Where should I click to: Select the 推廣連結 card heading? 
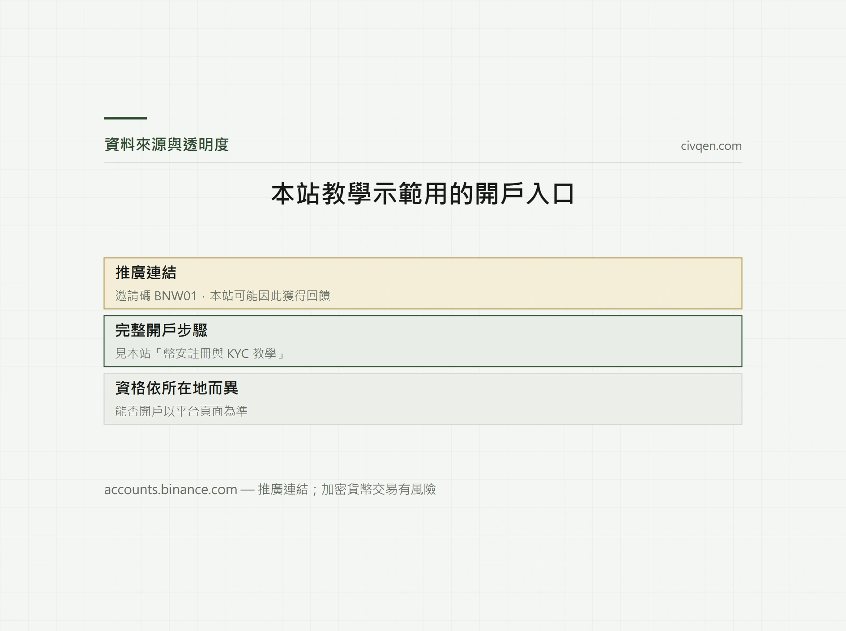tap(146, 273)
